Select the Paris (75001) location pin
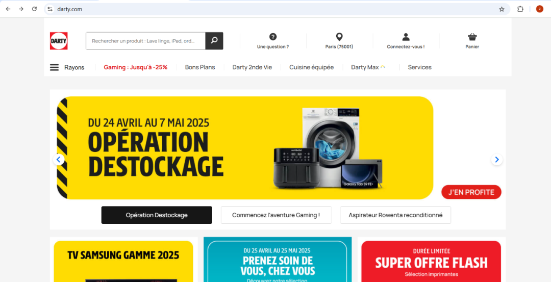The width and height of the screenshot is (551, 282). pos(339,37)
